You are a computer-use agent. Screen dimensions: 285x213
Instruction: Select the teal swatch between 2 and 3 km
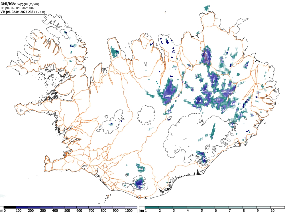click(x=166, y=207)
